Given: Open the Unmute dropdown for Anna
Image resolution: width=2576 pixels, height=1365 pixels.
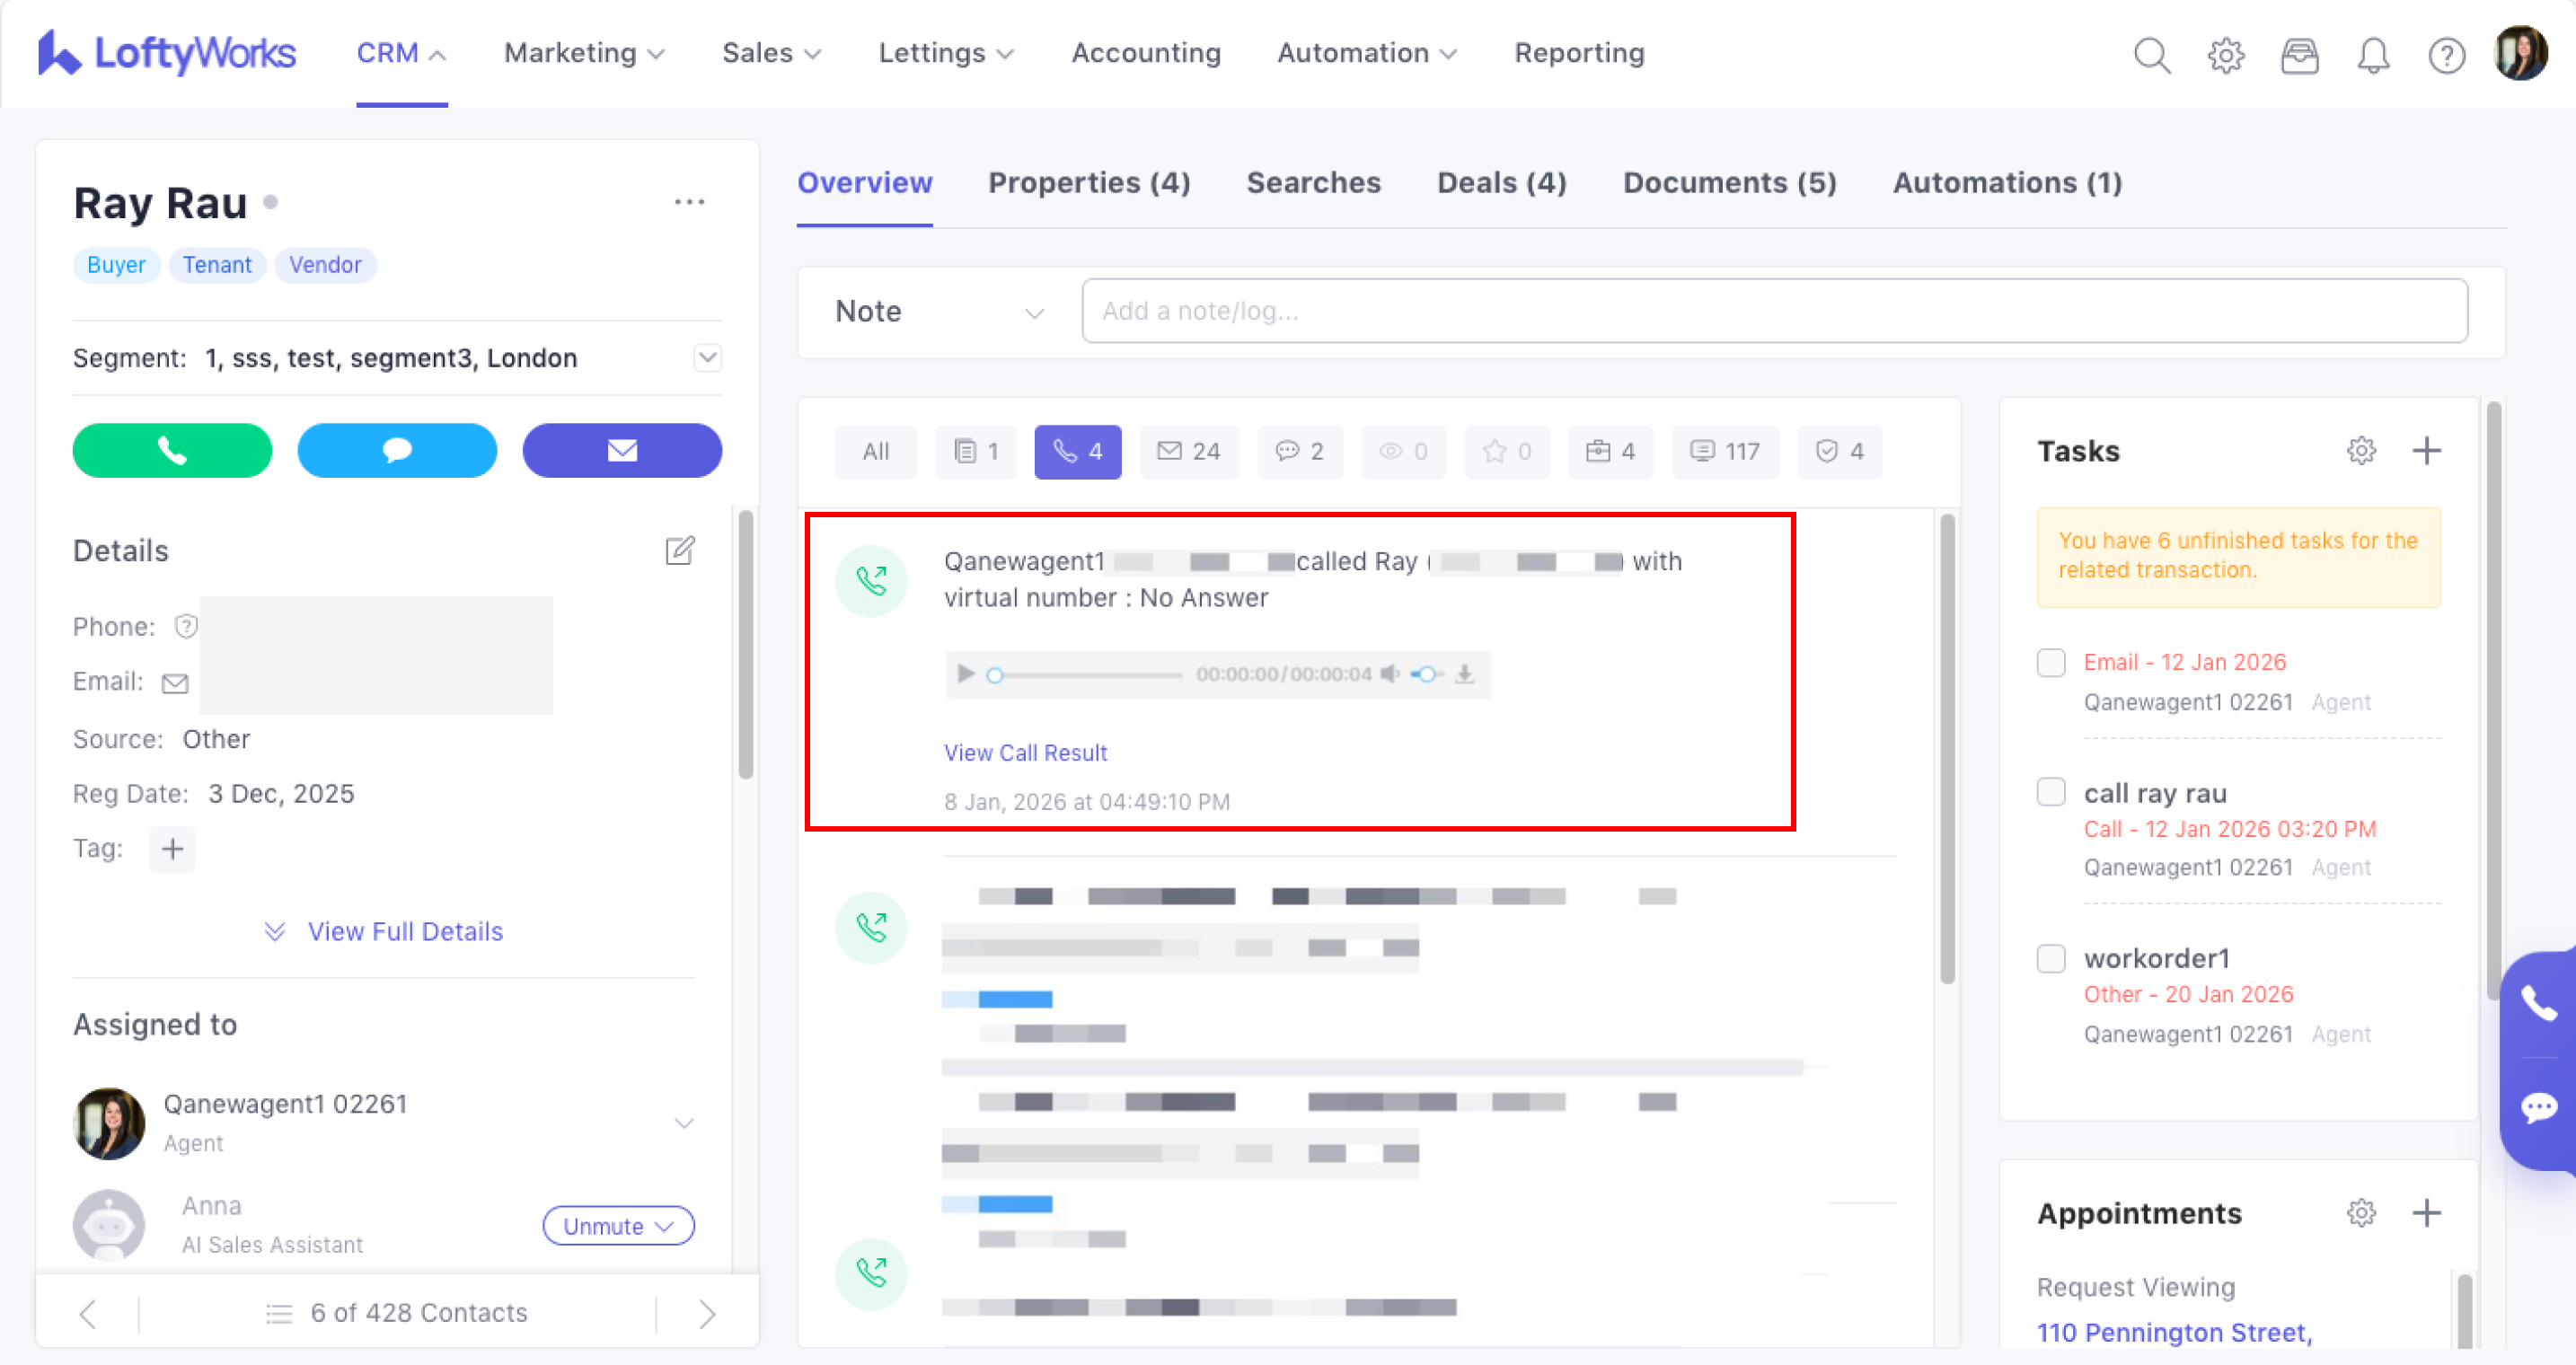Looking at the screenshot, I should 618,1226.
